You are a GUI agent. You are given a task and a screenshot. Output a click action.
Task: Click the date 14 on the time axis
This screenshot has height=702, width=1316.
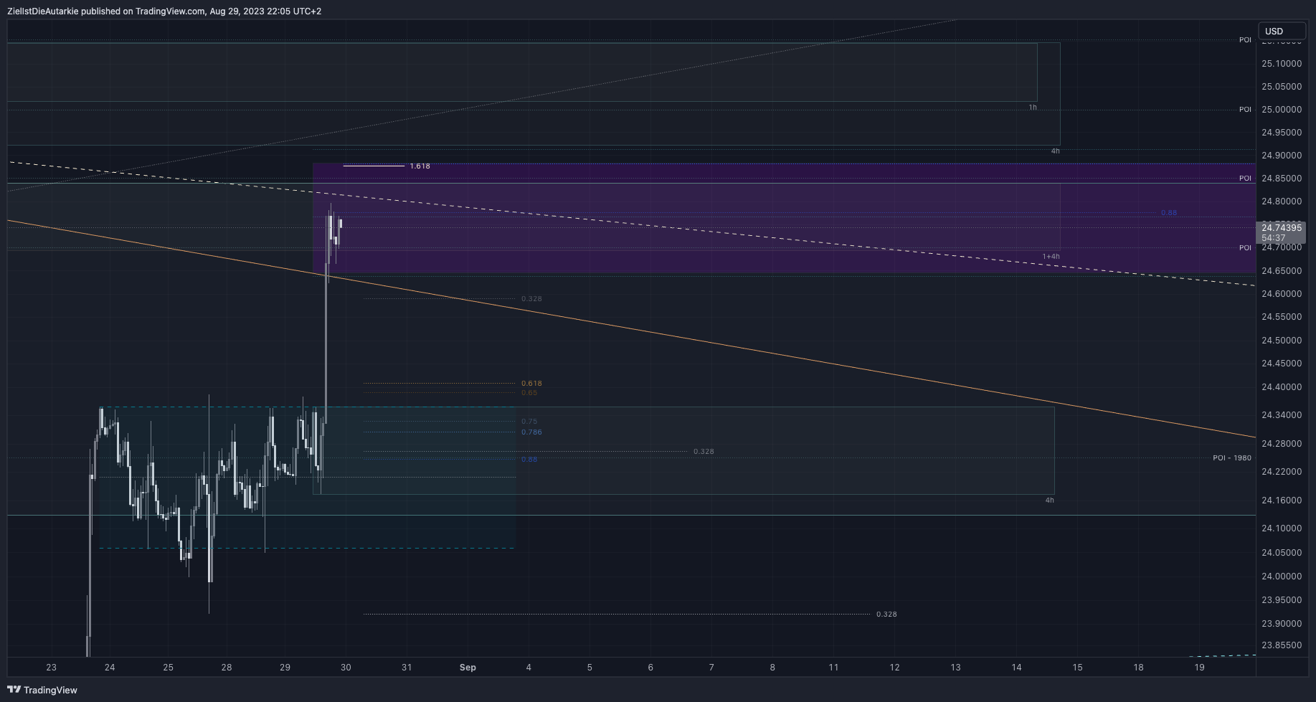point(1016,668)
